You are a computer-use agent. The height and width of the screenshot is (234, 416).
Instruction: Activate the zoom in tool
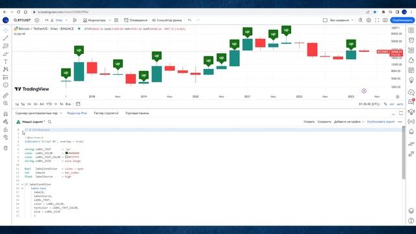click(x=6, y=103)
